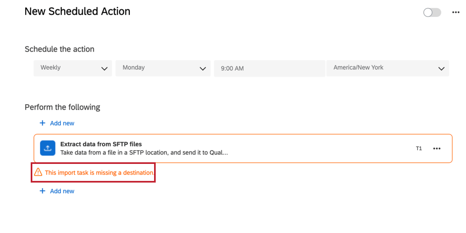Enable the New Scheduled Action toggle switch
Screen dimensions: 466x233
point(432,13)
